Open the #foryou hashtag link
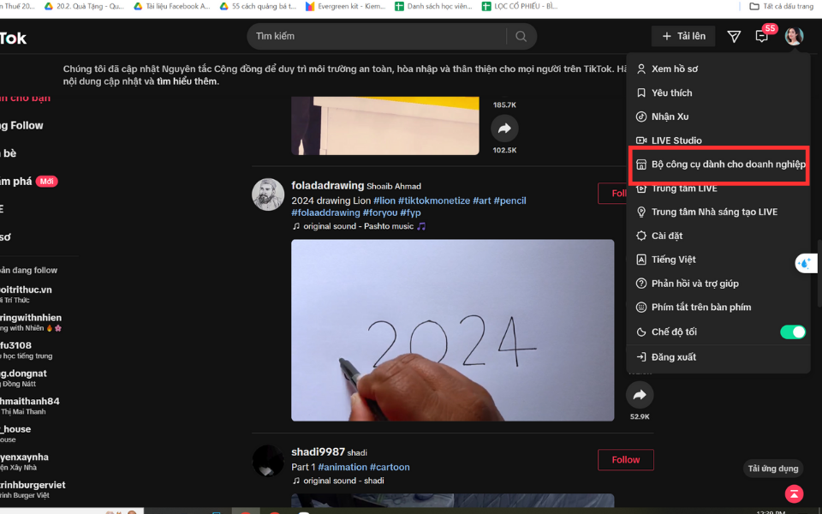This screenshot has height=514, width=822. tap(380, 213)
